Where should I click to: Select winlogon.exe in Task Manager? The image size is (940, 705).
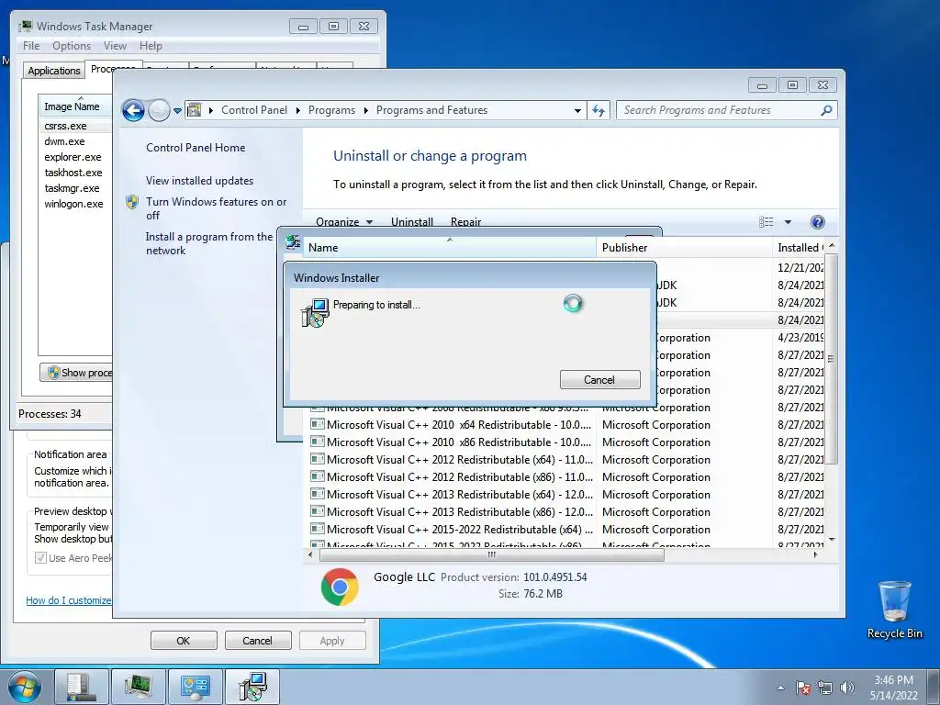73,204
